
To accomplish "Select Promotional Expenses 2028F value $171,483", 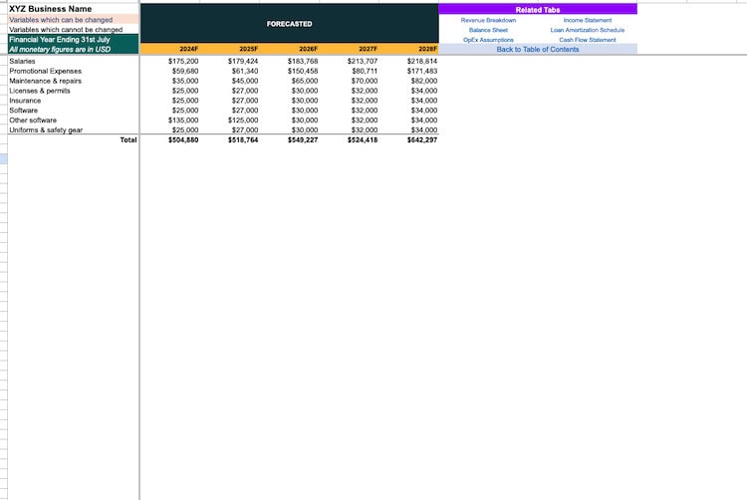I will tap(422, 71).
